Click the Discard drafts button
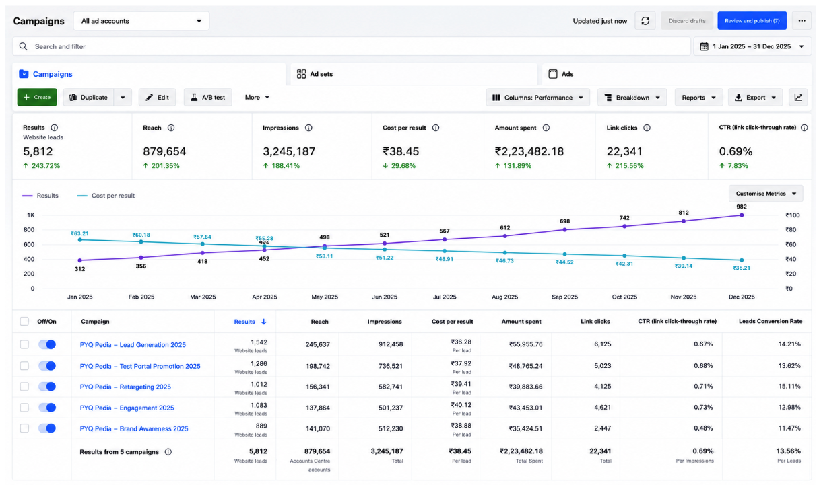The image size is (817, 485). pos(687,21)
